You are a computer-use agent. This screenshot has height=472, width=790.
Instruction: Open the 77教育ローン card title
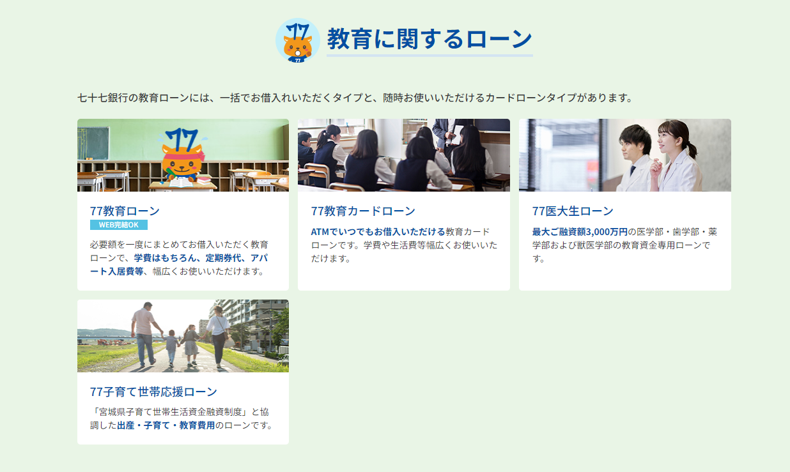125,211
